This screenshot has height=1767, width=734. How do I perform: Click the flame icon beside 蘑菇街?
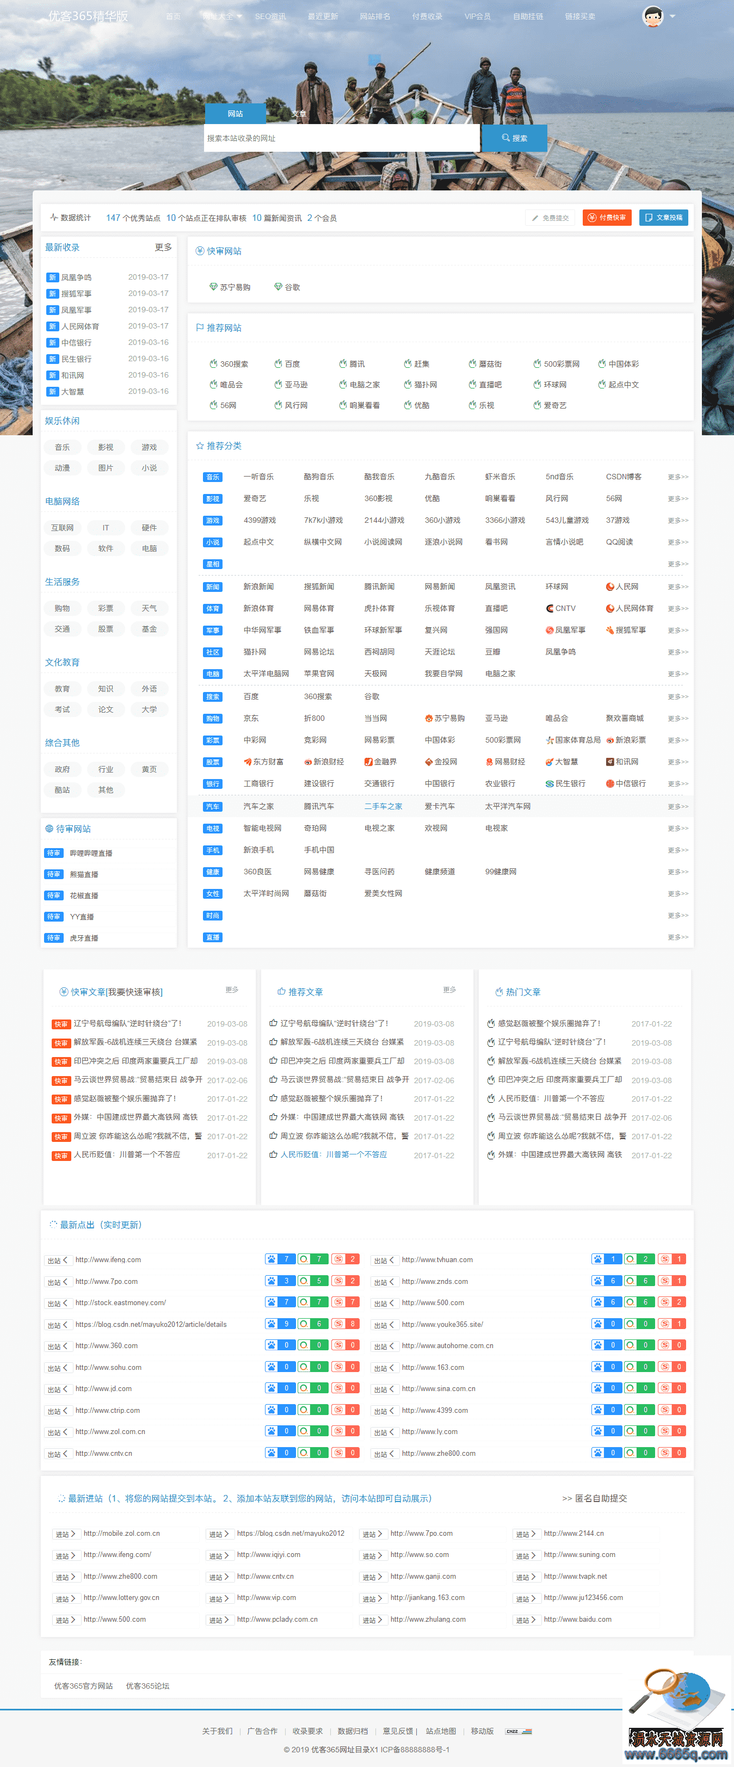coord(473,363)
